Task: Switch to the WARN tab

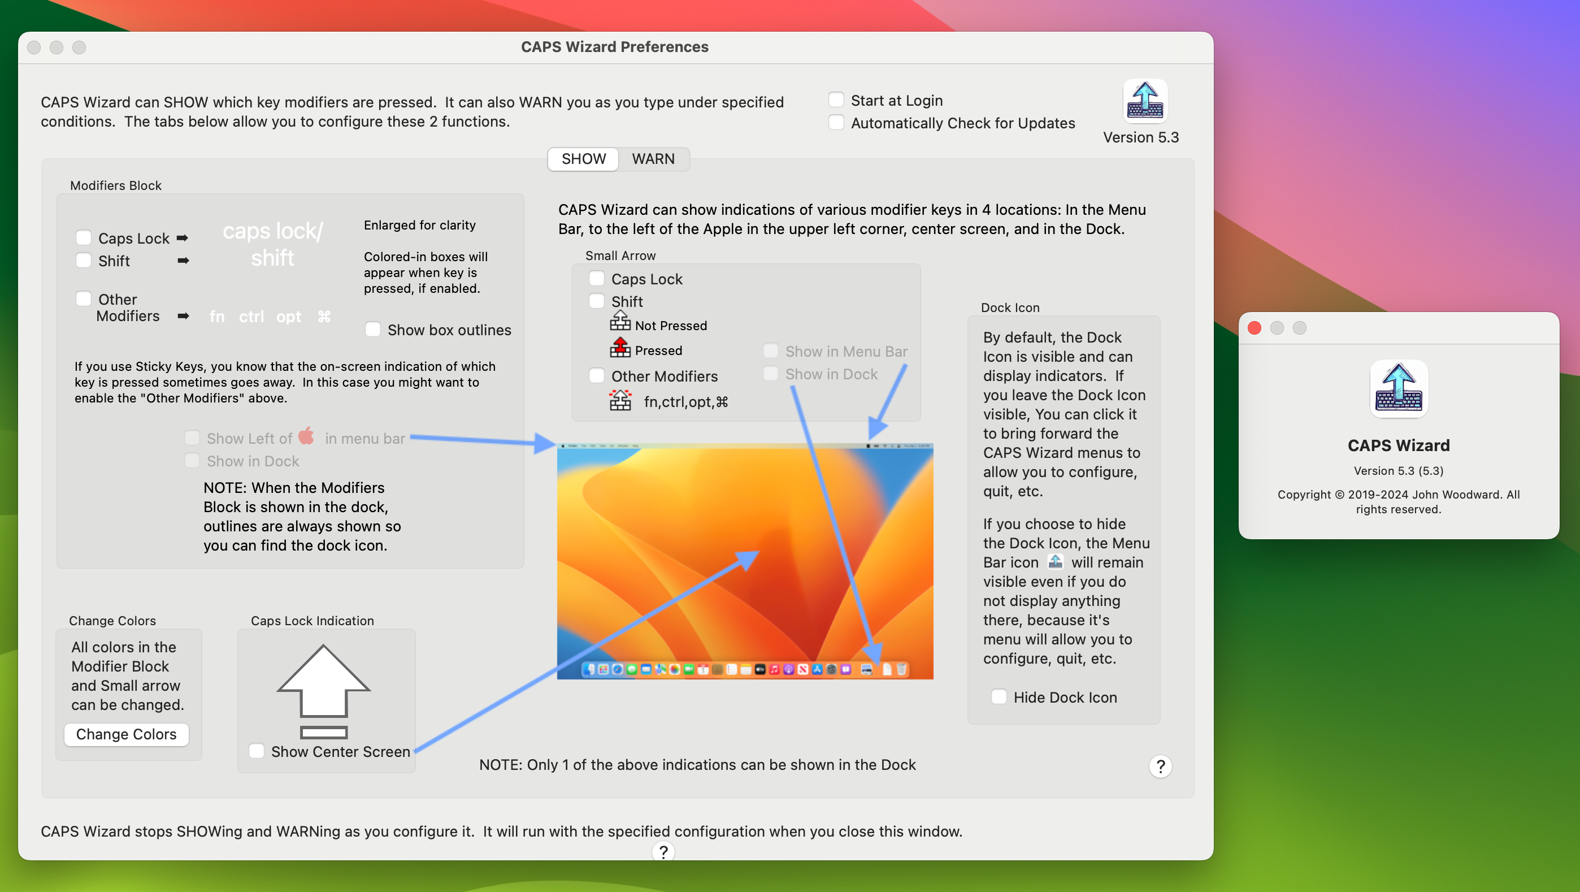Action: [x=652, y=157]
